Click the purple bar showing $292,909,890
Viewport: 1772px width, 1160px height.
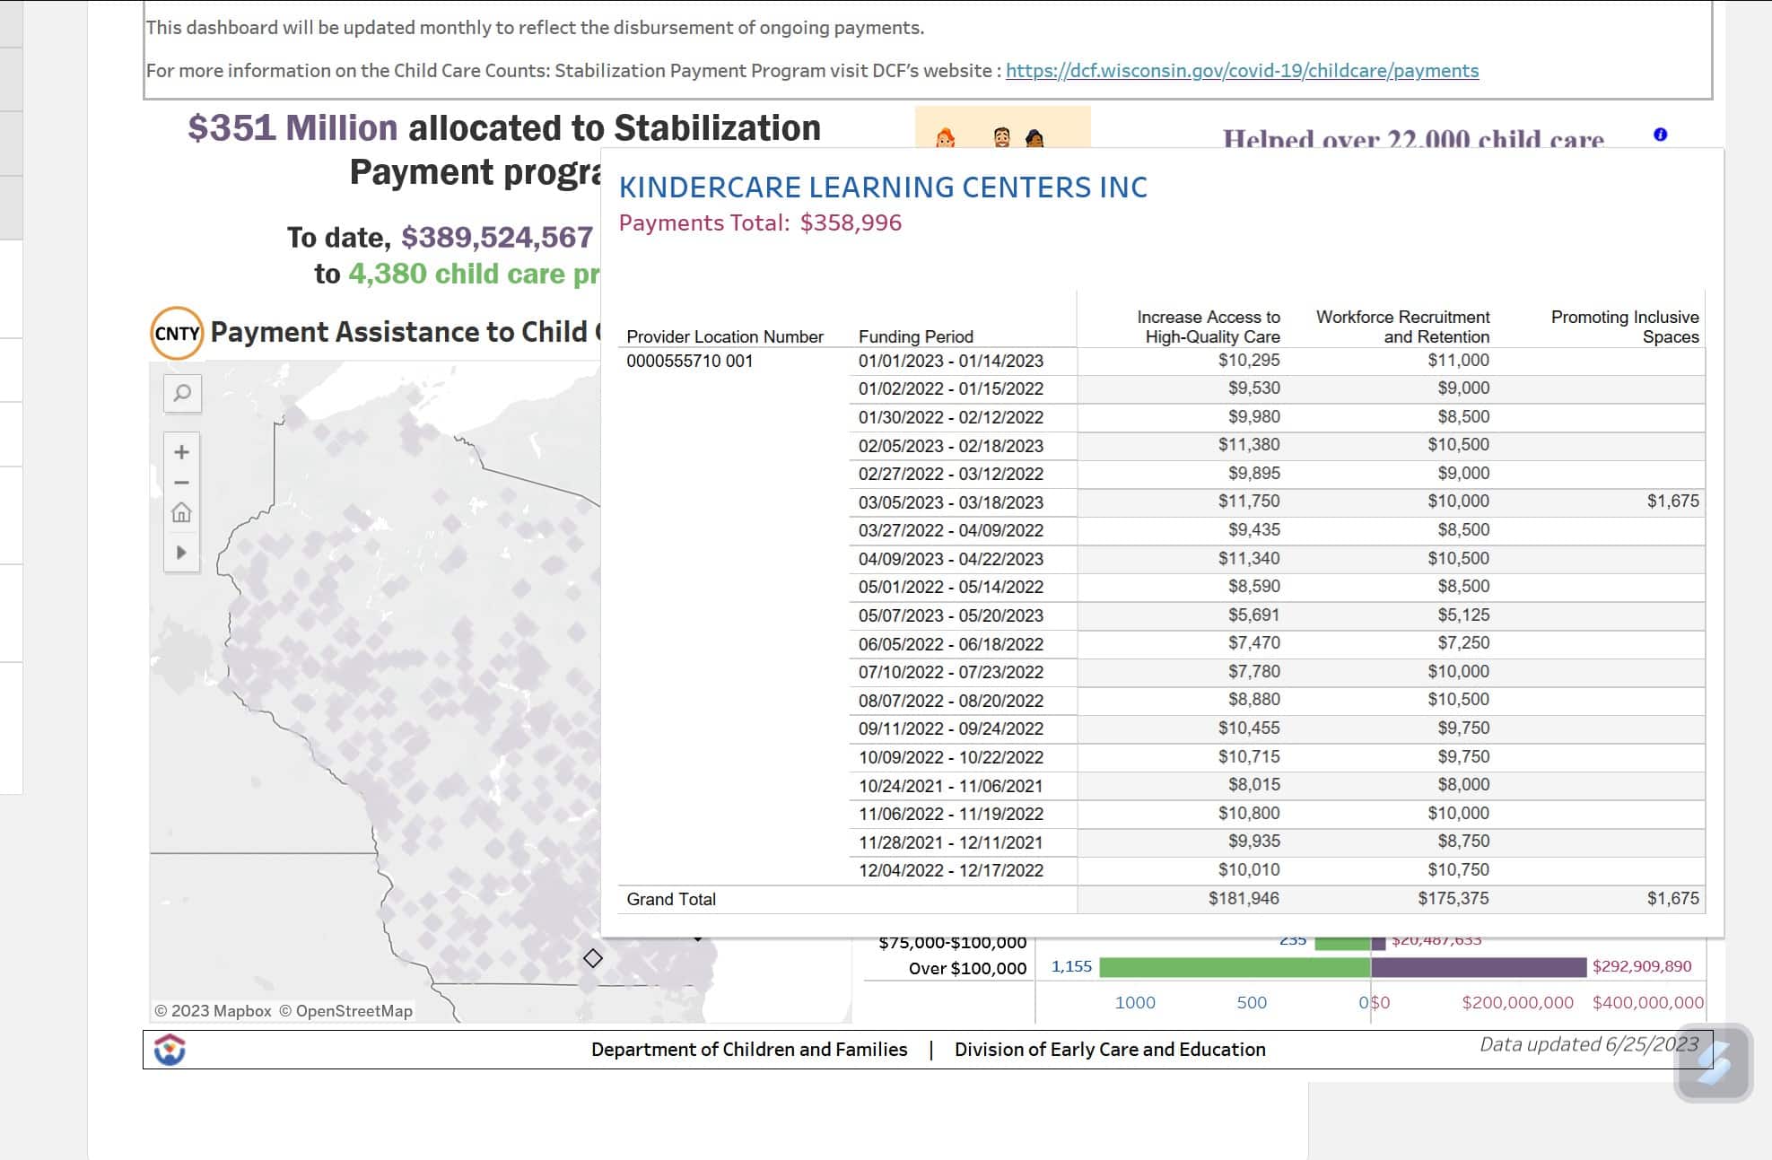point(1479,967)
